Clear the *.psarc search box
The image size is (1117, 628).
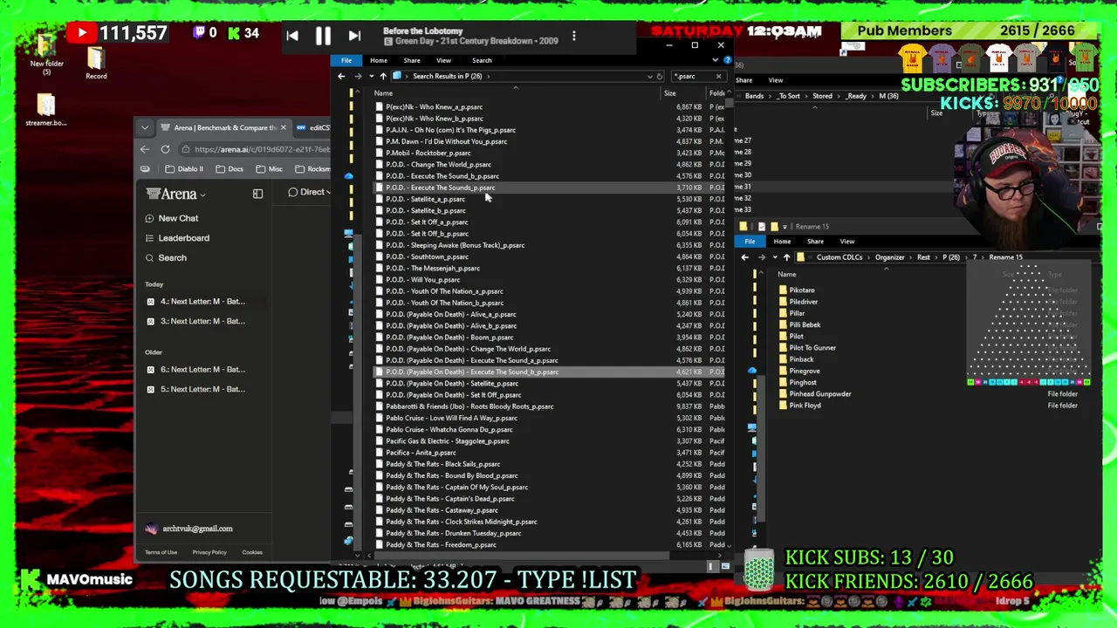pos(718,77)
